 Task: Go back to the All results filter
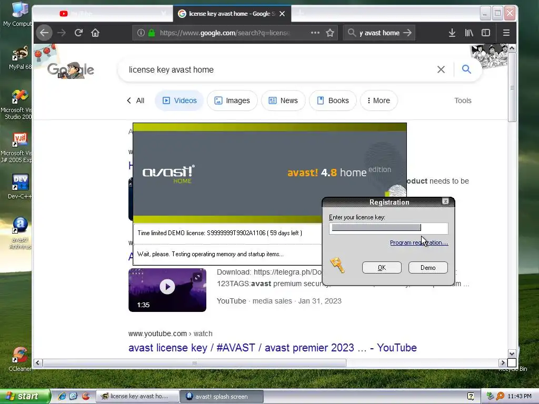point(136,100)
